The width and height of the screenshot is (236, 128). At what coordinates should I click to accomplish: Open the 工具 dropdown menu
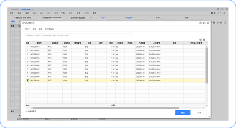click(63, 13)
